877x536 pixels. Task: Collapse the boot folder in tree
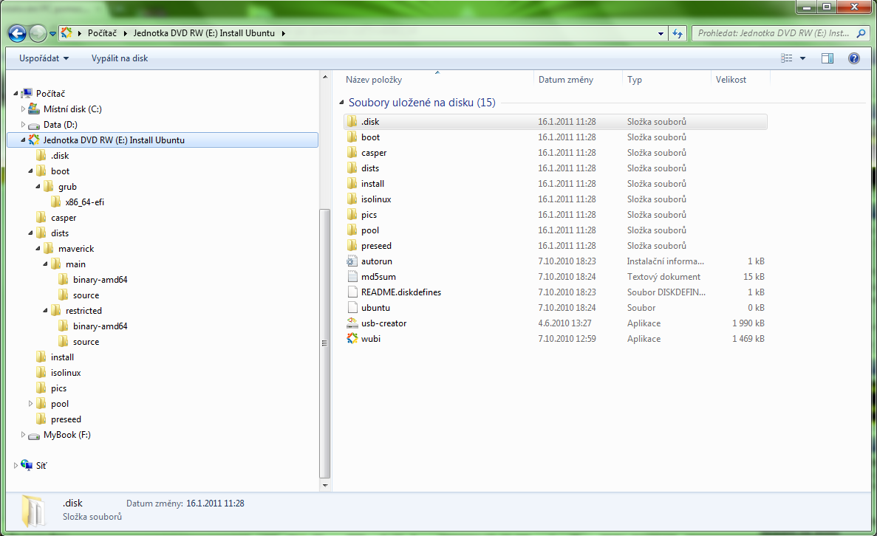(31, 171)
